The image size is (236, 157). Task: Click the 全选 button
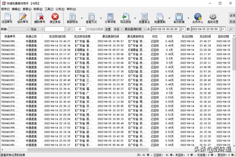(x=232, y=16)
